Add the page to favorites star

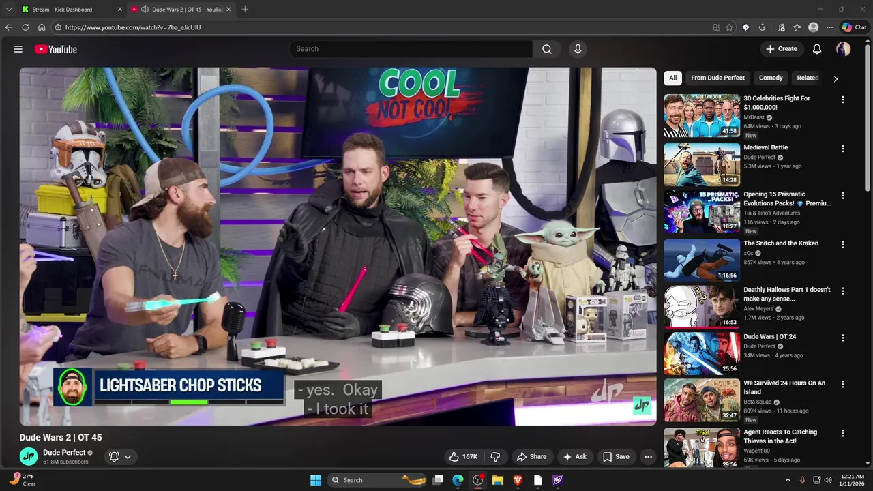coord(729,27)
